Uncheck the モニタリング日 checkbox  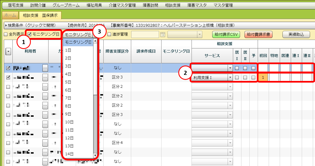point(29,34)
